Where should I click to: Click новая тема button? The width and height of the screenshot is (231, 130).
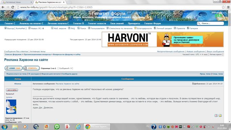(14, 68)
